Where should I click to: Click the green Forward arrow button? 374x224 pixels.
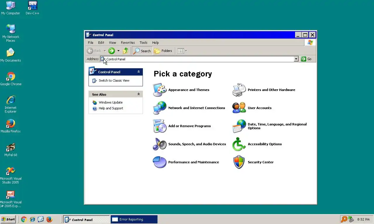point(112,51)
